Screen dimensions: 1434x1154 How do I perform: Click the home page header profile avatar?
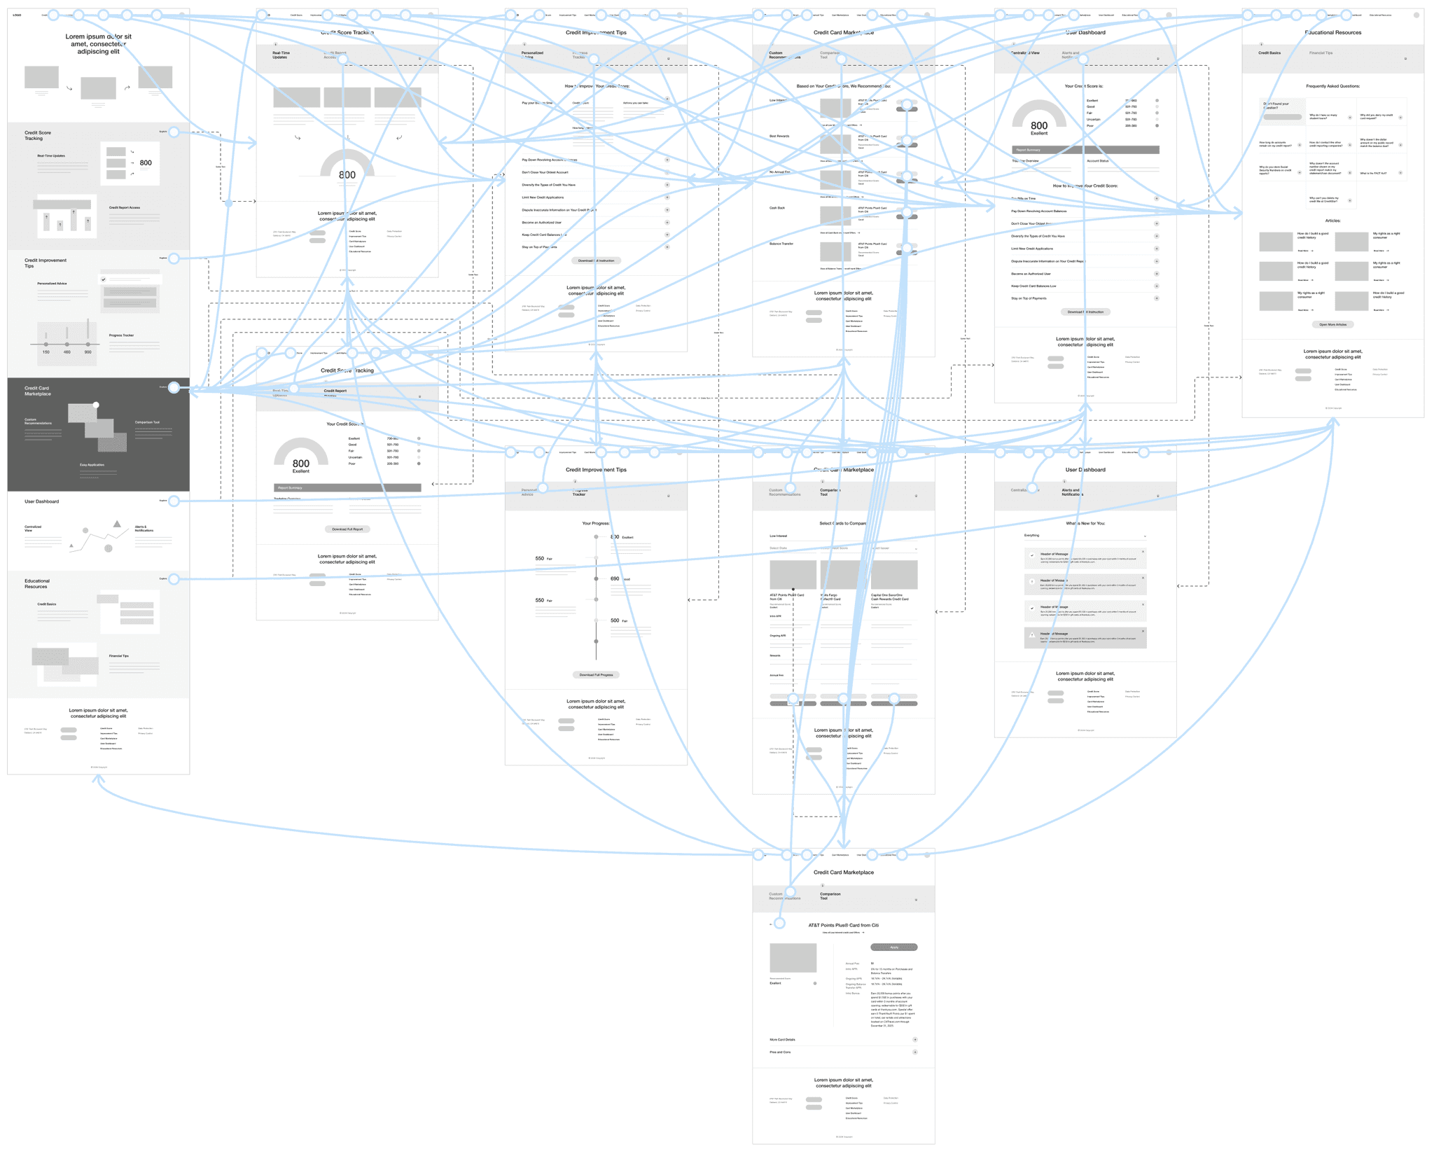pos(182,15)
